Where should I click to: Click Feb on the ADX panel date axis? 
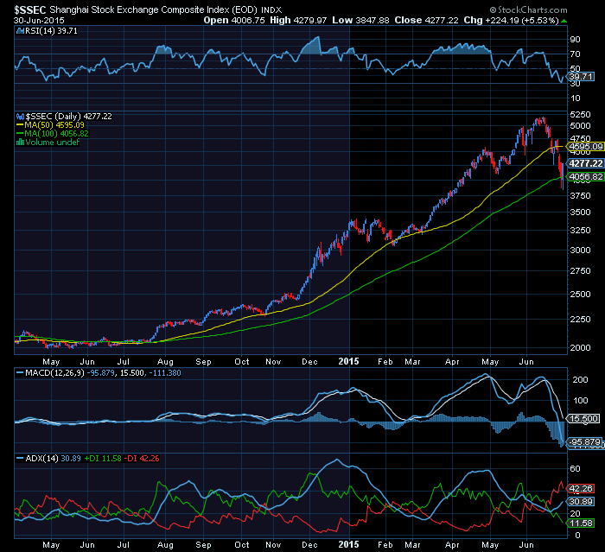click(385, 545)
